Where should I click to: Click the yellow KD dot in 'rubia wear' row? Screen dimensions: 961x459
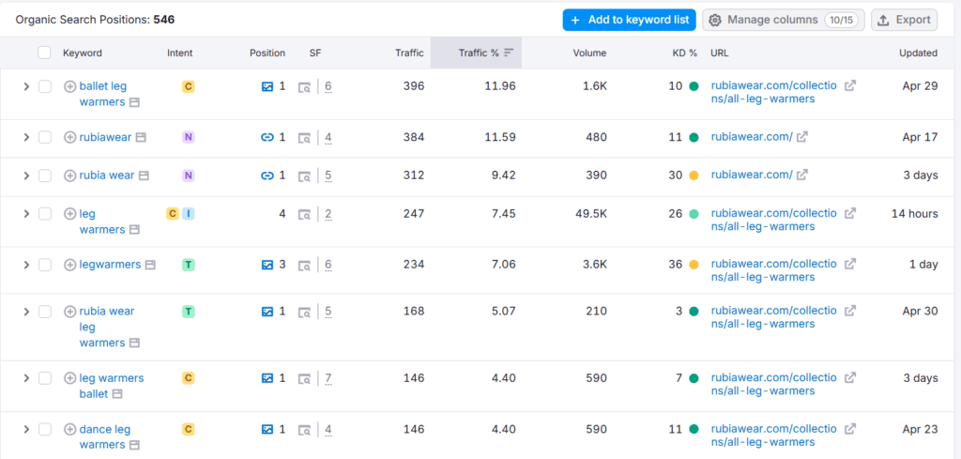[x=694, y=176]
